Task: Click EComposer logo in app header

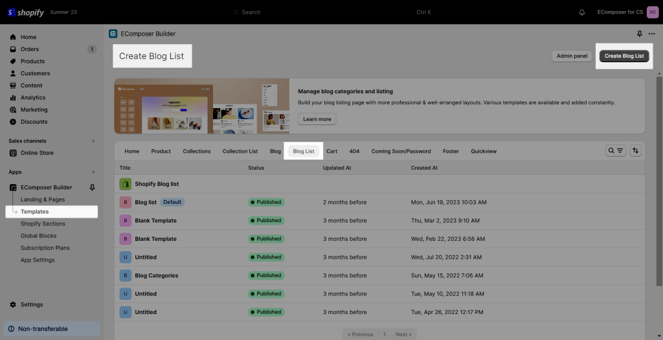Action: 113,34
